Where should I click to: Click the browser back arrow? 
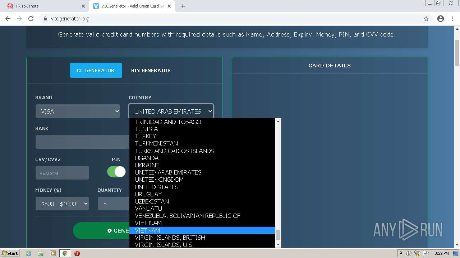[8, 19]
